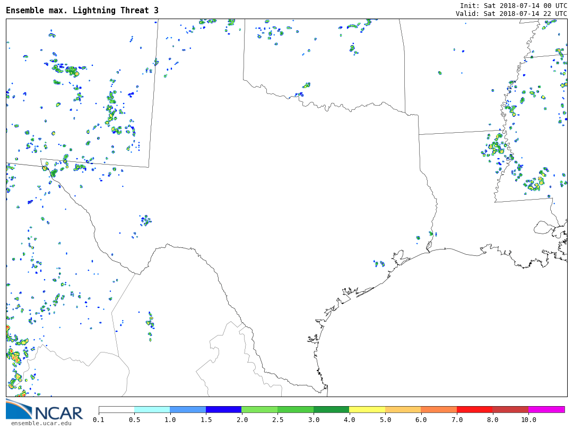
Task: Pick the cyan 0.5 colorbar segment
Action: click(152, 409)
